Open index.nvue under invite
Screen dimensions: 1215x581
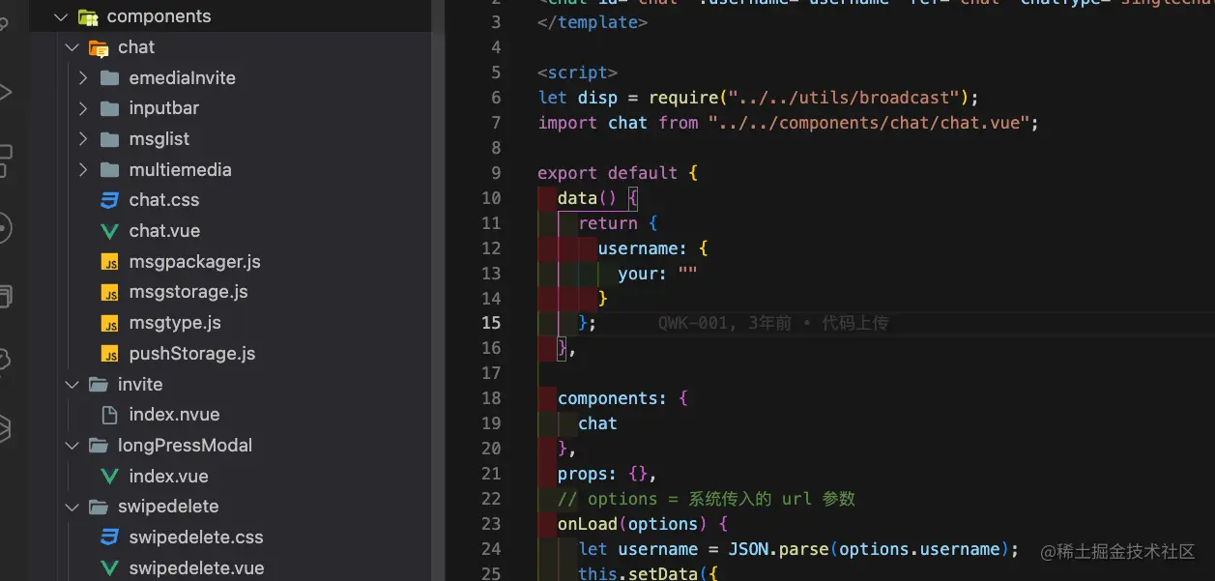174,415
